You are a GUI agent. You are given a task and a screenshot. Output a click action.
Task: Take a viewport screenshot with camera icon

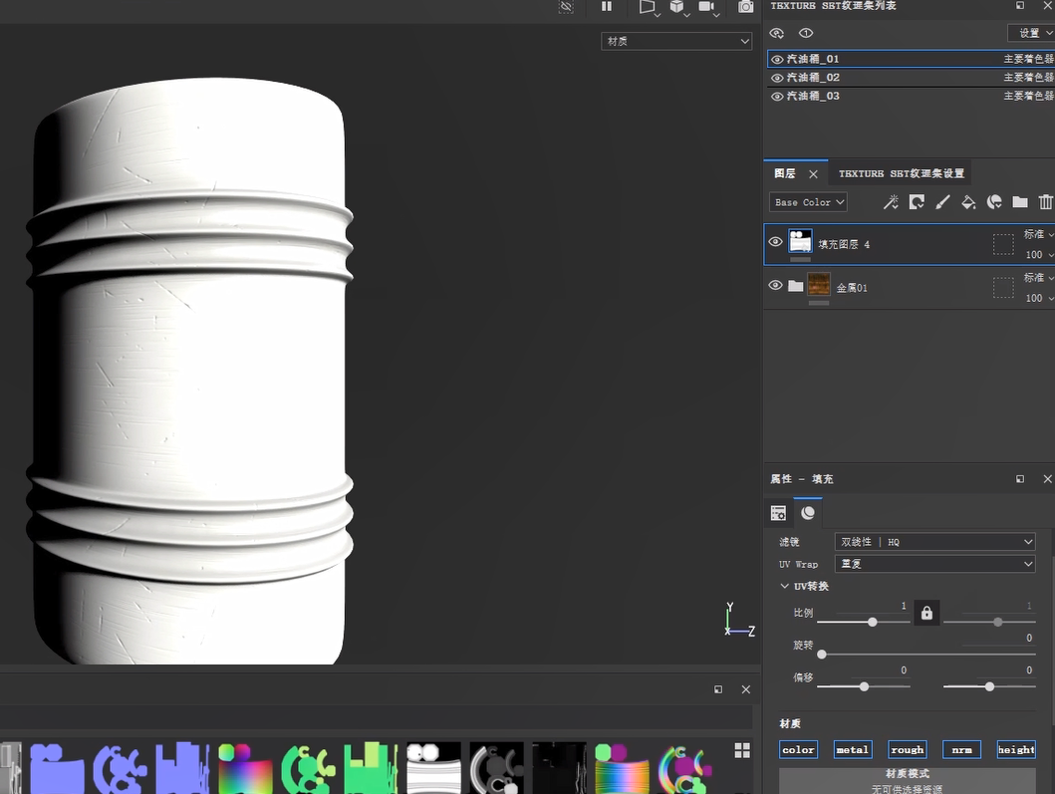pyautogui.click(x=745, y=7)
